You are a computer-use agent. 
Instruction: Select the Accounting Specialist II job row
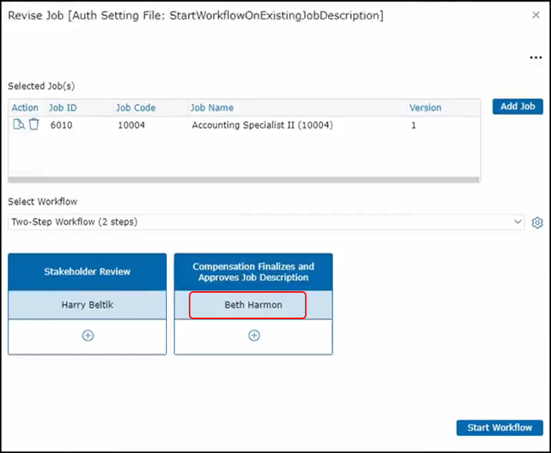coord(262,125)
